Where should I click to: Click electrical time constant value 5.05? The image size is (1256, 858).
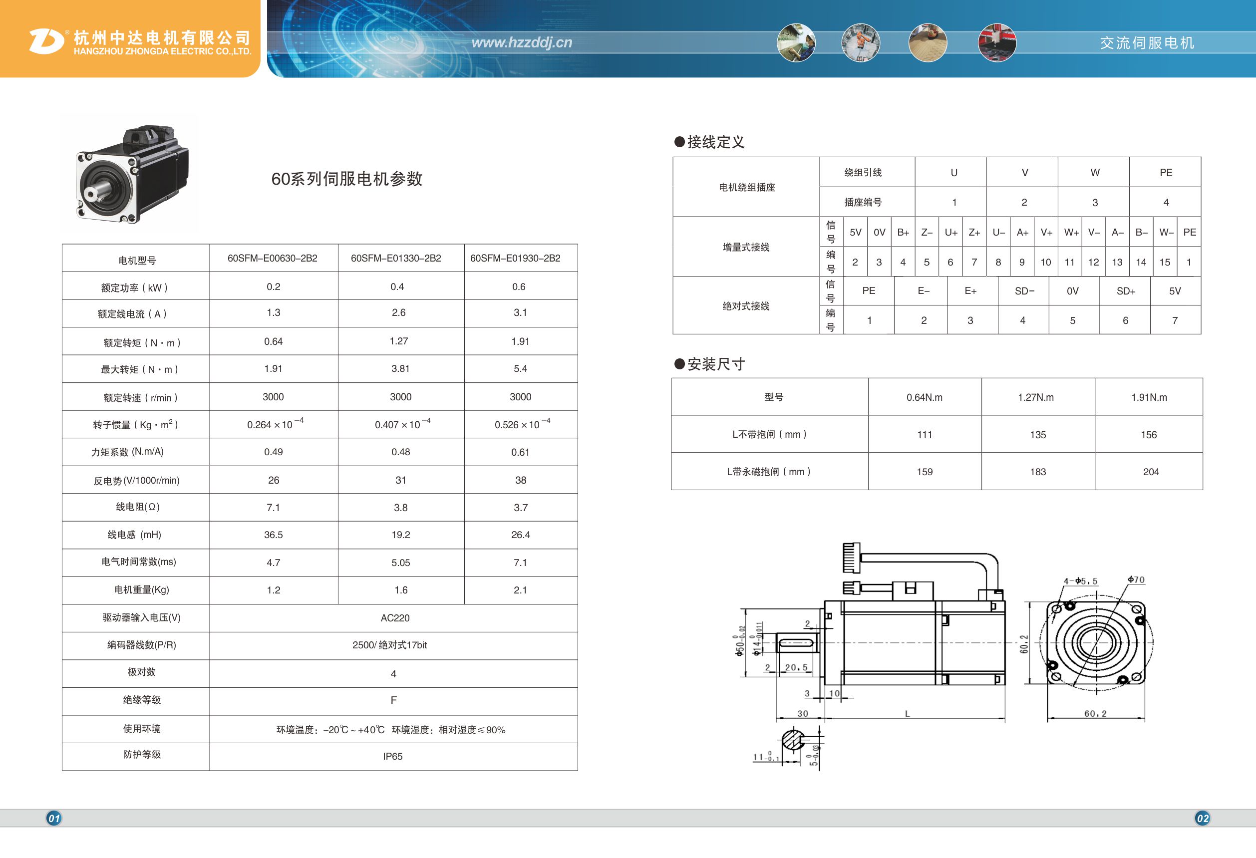pos(401,563)
